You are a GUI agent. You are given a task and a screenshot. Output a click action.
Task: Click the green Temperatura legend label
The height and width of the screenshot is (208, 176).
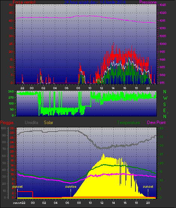128,123
